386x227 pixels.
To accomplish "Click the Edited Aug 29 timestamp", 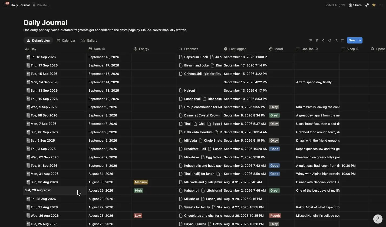I will (x=335, y=5).
